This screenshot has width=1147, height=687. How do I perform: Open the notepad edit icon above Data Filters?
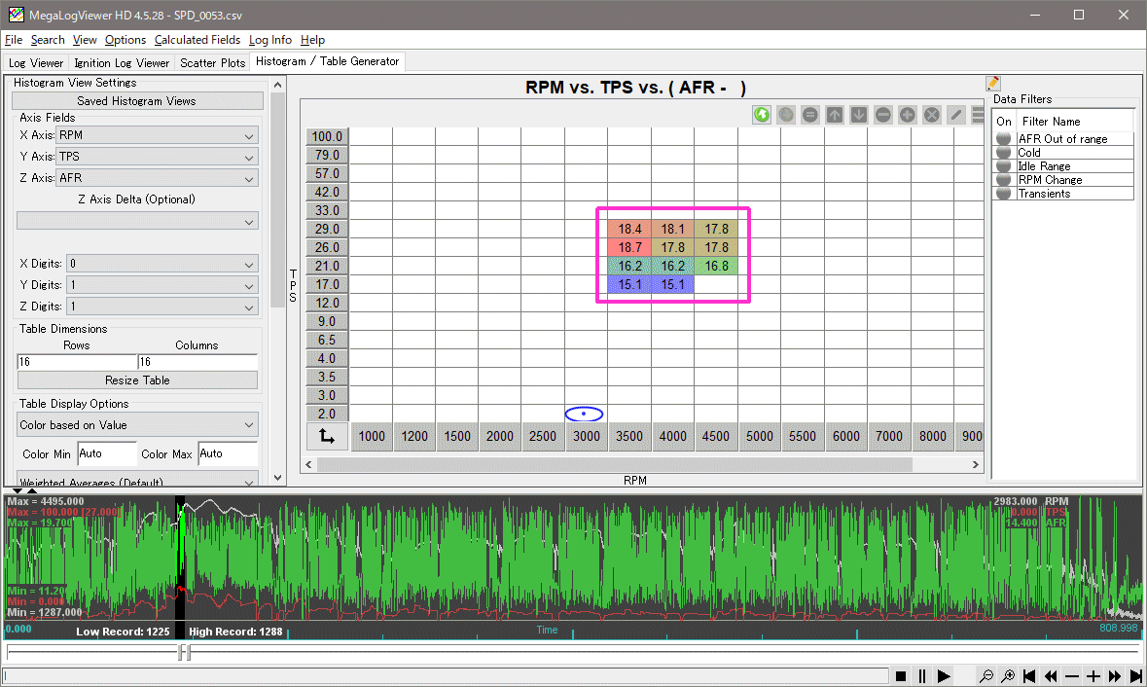click(x=993, y=84)
